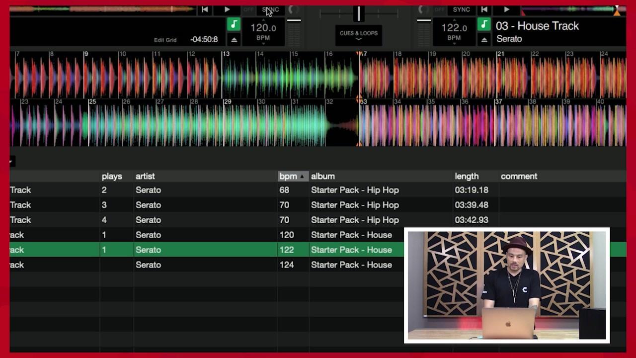
Task: Seek within the right deck track overview
Action: 573,9
